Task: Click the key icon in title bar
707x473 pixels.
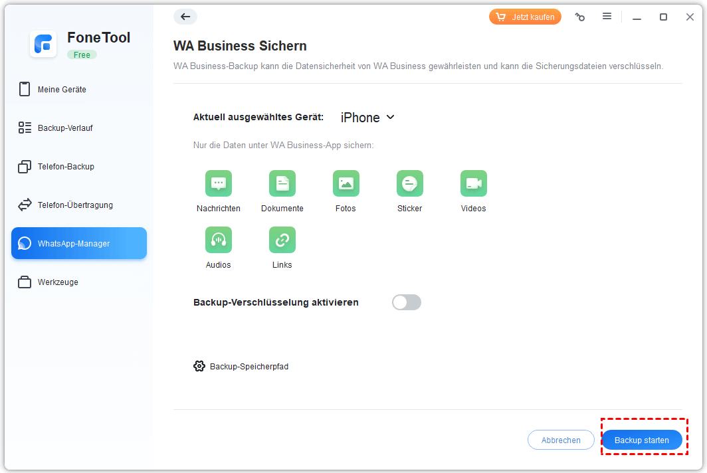Action: coord(580,17)
